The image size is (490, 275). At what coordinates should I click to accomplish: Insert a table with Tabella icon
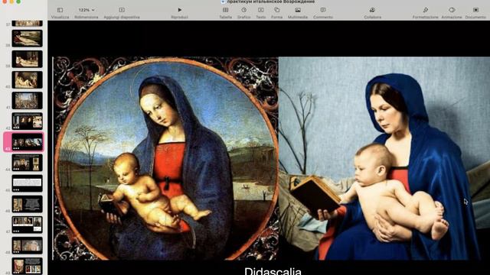[x=225, y=10]
